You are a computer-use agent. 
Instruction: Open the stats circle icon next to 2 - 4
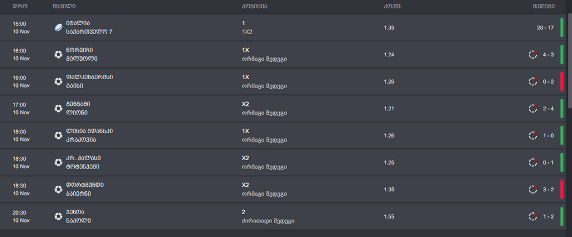[533, 109]
